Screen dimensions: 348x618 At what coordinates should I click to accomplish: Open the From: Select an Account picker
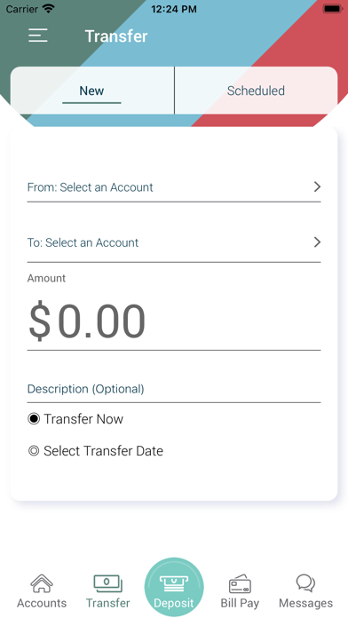pyautogui.click(x=174, y=187)
